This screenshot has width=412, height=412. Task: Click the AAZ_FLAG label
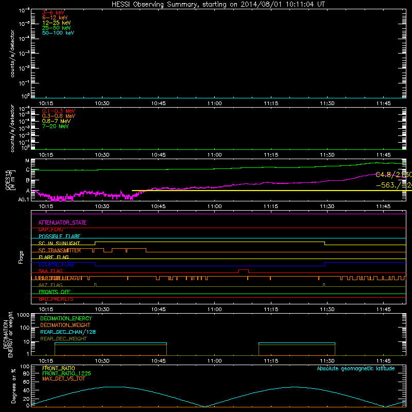point(50,285)
